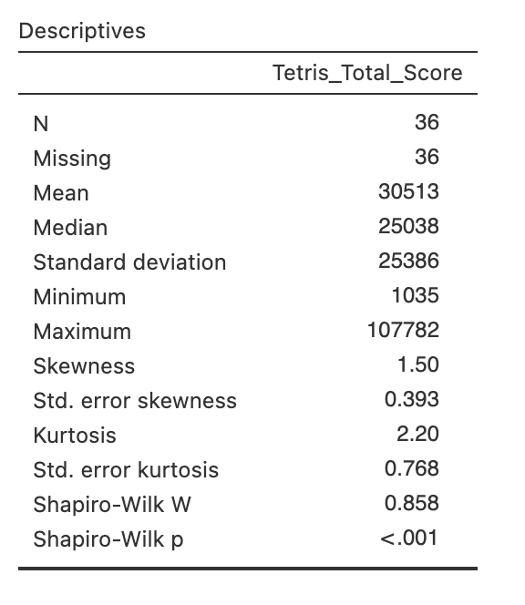Viewport: 525px width, 605px height.
Task: Select the Median row label
Action: tap(70, 228)
